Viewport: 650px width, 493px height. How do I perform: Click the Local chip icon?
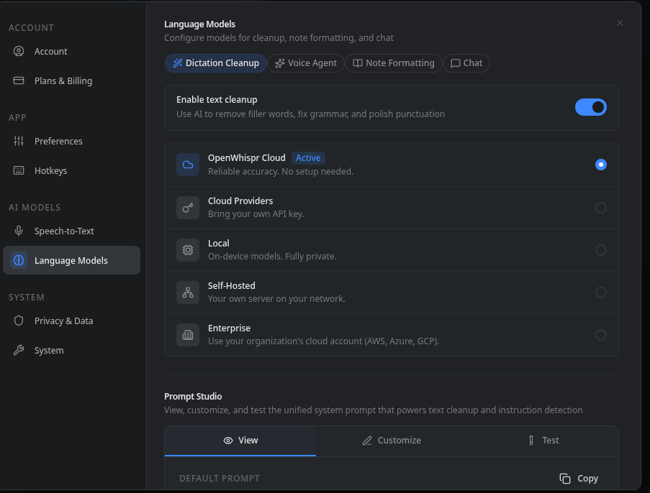188,249
